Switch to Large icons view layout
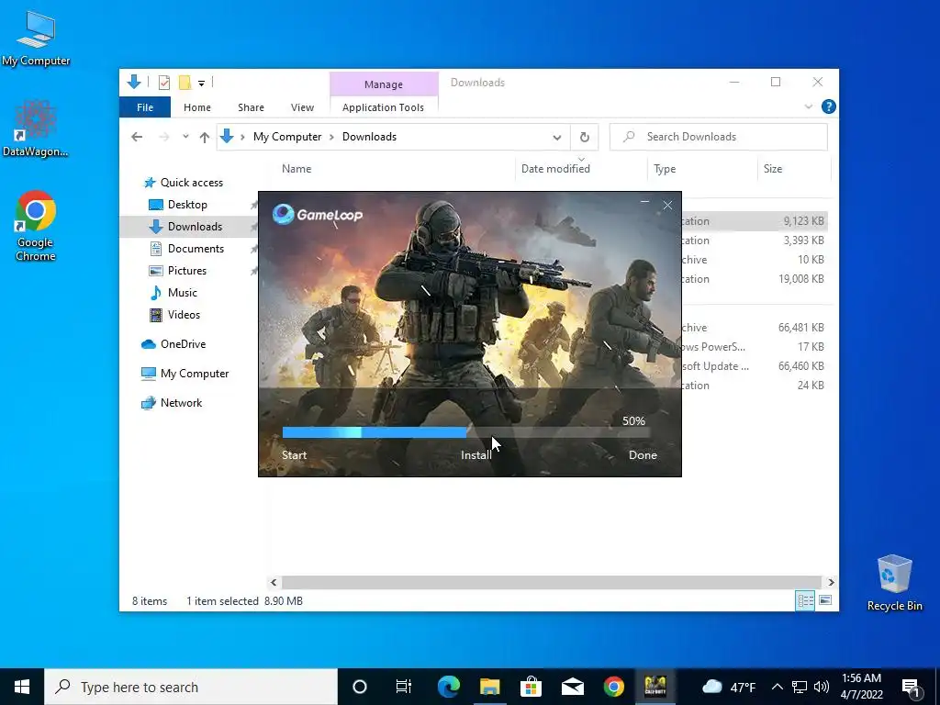940x705 pixels. [825, 600]
